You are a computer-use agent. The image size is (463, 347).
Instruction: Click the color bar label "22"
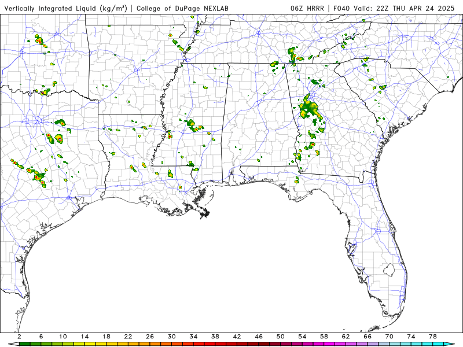coord(128,337)
